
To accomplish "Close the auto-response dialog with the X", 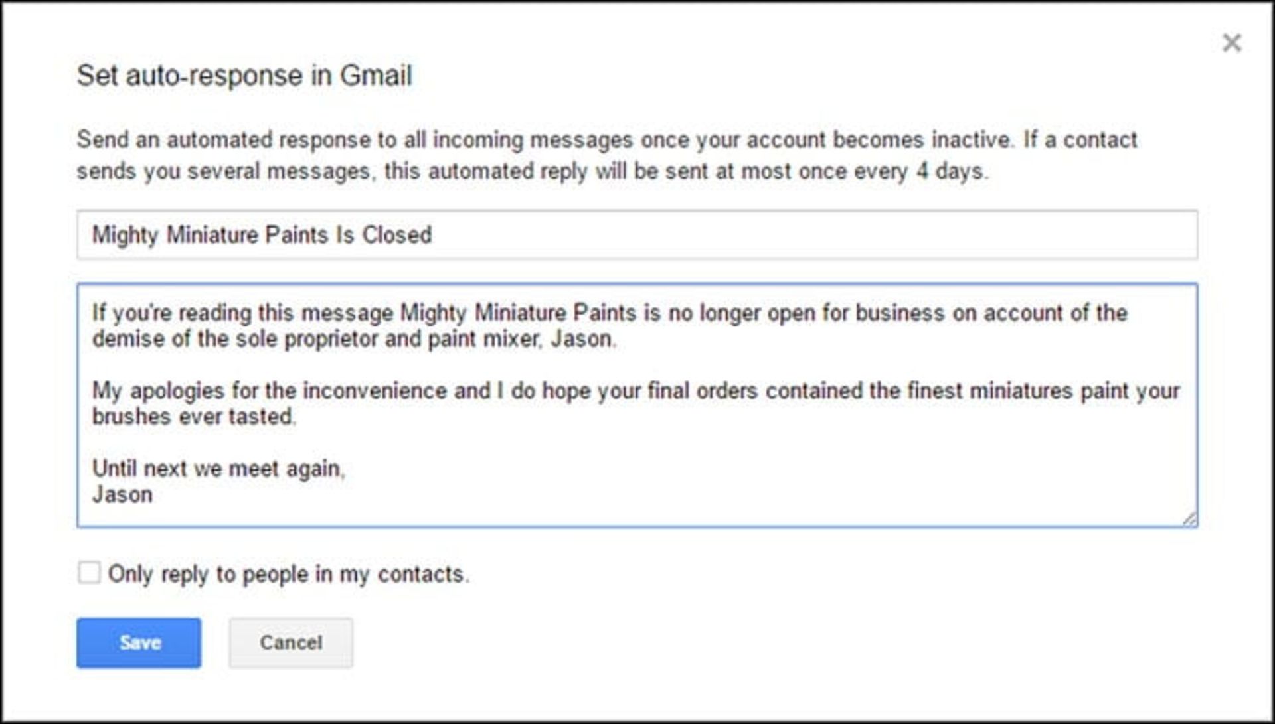I will coord(1232,43).
